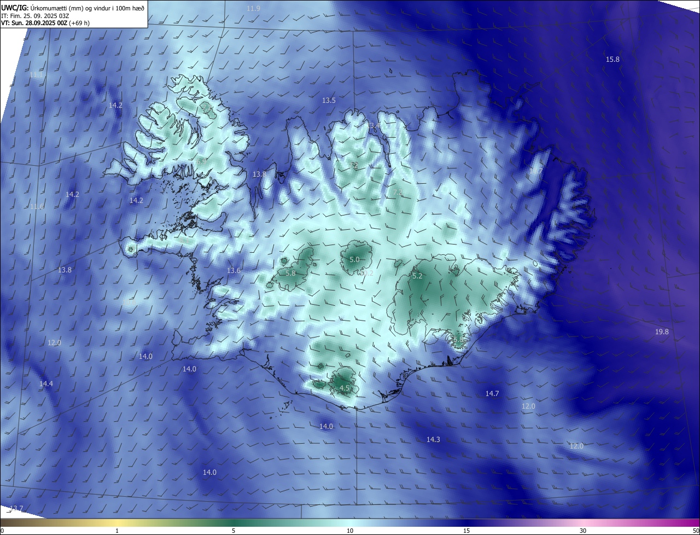Select the 19.8 value label

point(662,332)
